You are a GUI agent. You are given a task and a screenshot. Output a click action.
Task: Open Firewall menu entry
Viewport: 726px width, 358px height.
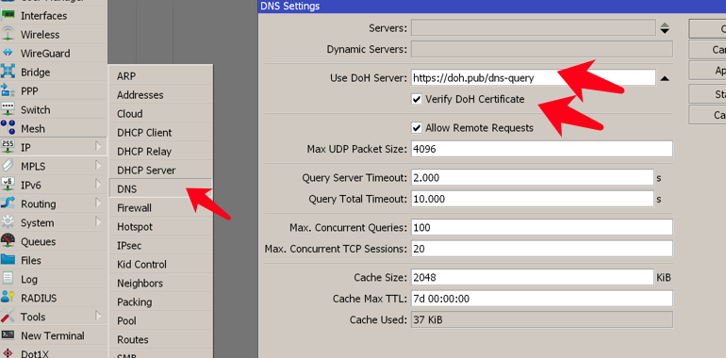tap(160, 208)
